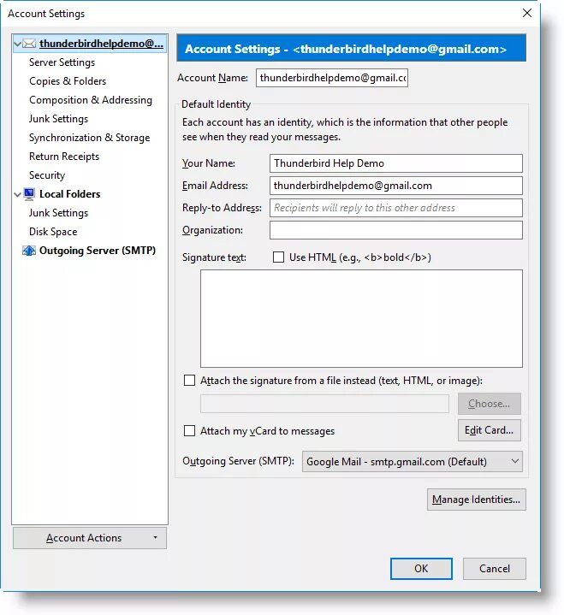Go to Copies & Folders

pos(68,81)
